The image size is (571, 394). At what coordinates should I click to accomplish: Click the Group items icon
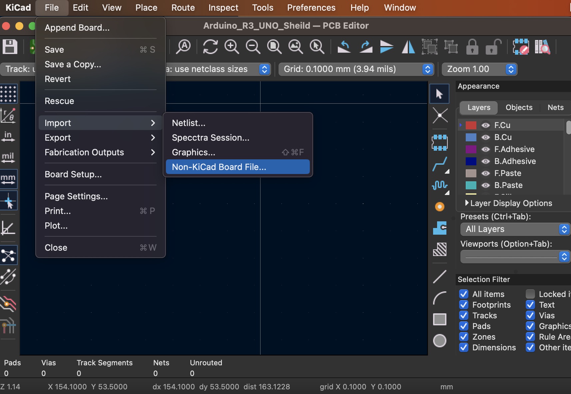[x=430, y=47]
